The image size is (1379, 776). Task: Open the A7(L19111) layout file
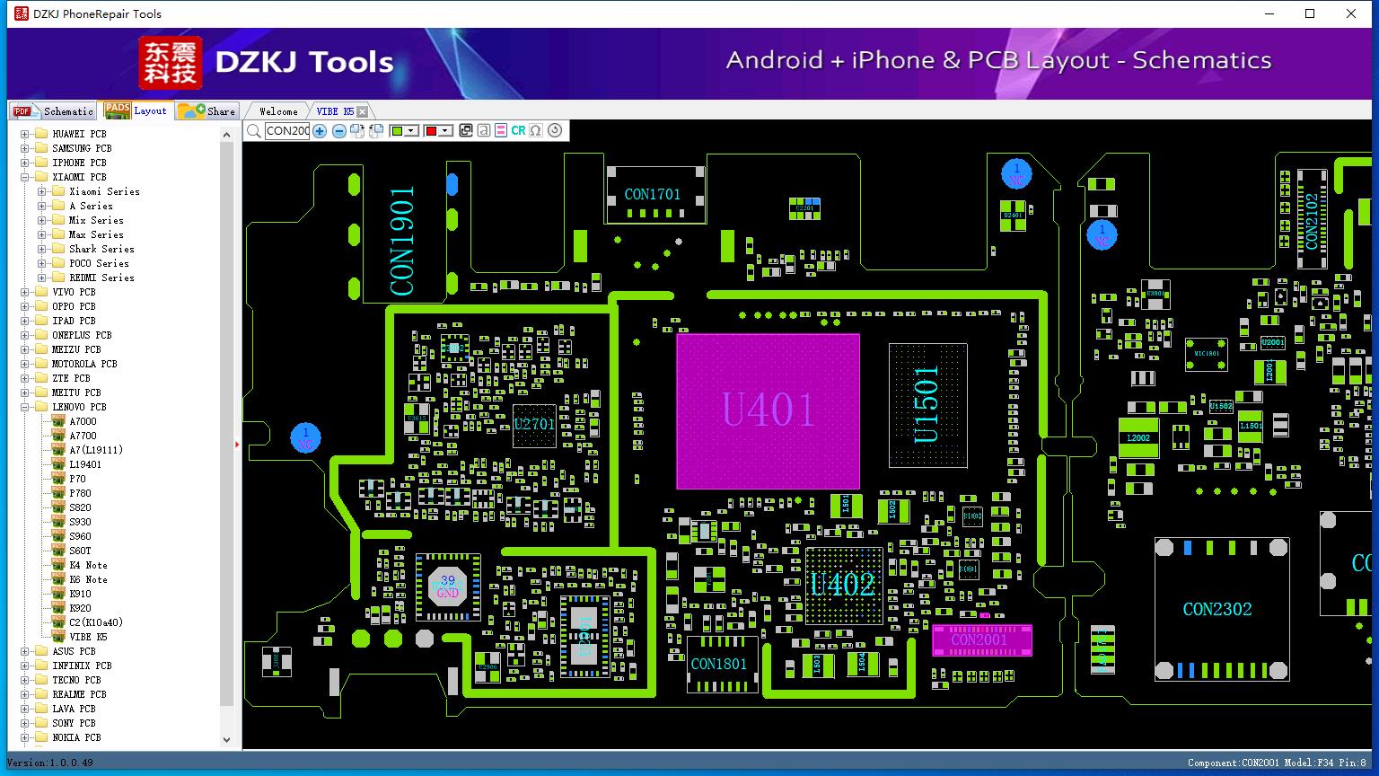pos(96,450)
